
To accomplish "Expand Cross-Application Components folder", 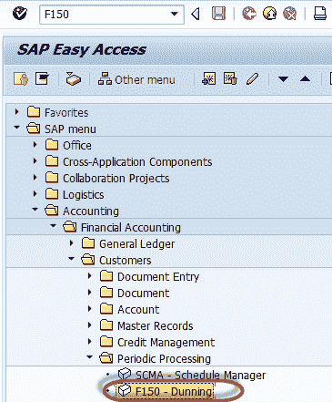I will click(x=35, y=161).
